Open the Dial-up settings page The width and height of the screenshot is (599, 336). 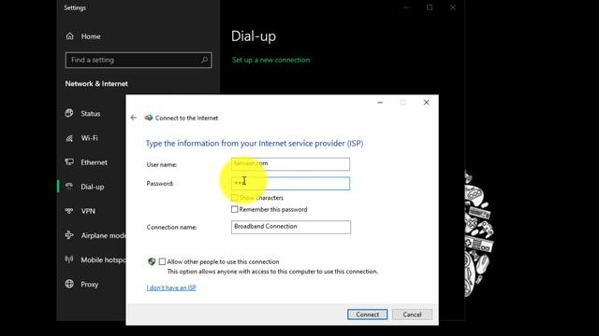[x=92, y=187]
